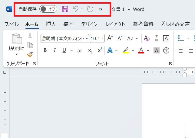Open the ファイル menu
The image size is (195, 138).
[12, 24]
